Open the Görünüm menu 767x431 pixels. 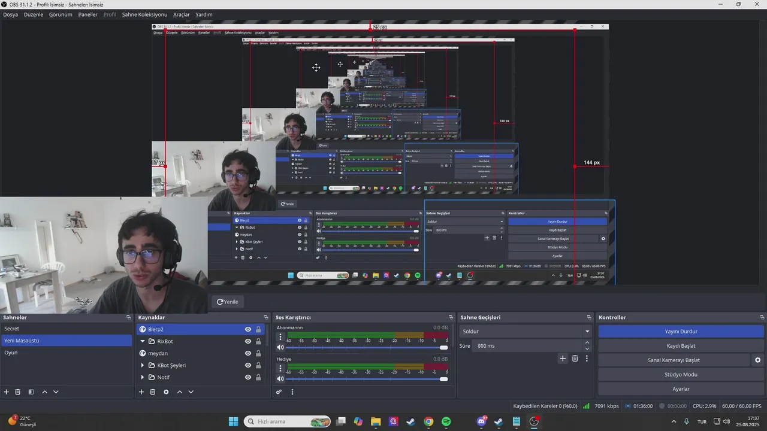pos(61,14)
